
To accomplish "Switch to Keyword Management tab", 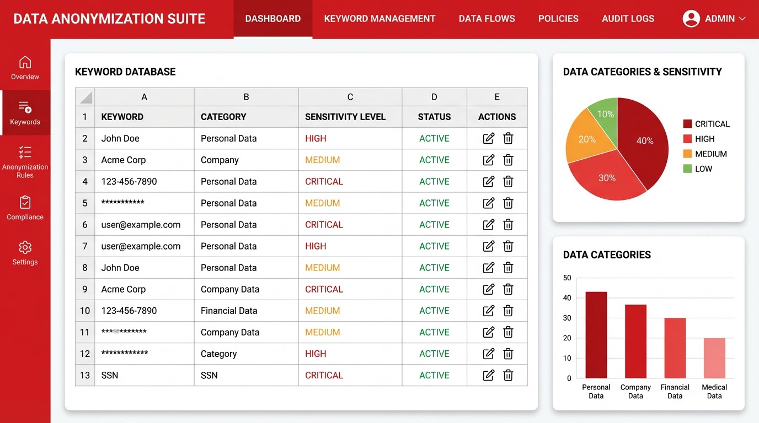I will click(379, 19).
